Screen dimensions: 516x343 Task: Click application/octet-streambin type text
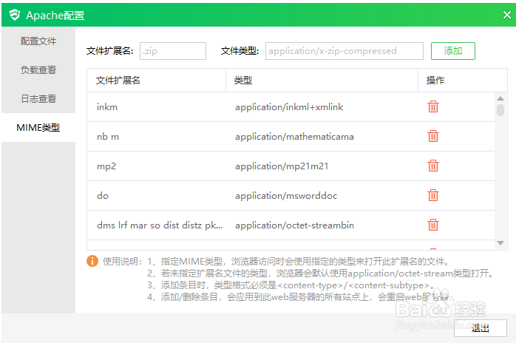pyautogui.click(x=294, y=225)
